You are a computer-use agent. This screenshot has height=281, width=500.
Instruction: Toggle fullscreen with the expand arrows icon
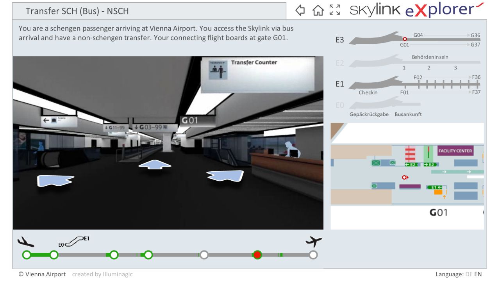[x=335, y=10]
